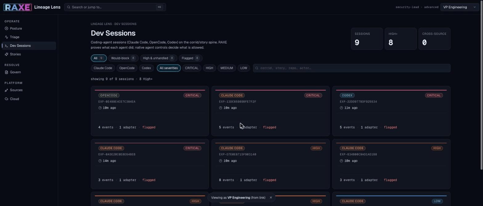Select the Would-block filter chip
The width and height of the screenshot is (483, 206).
123,58
